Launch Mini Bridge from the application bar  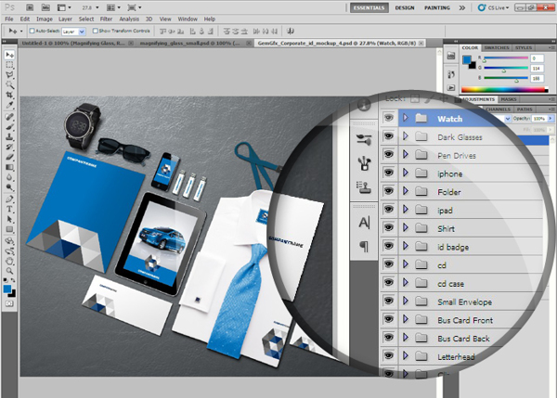coord(45,7)
